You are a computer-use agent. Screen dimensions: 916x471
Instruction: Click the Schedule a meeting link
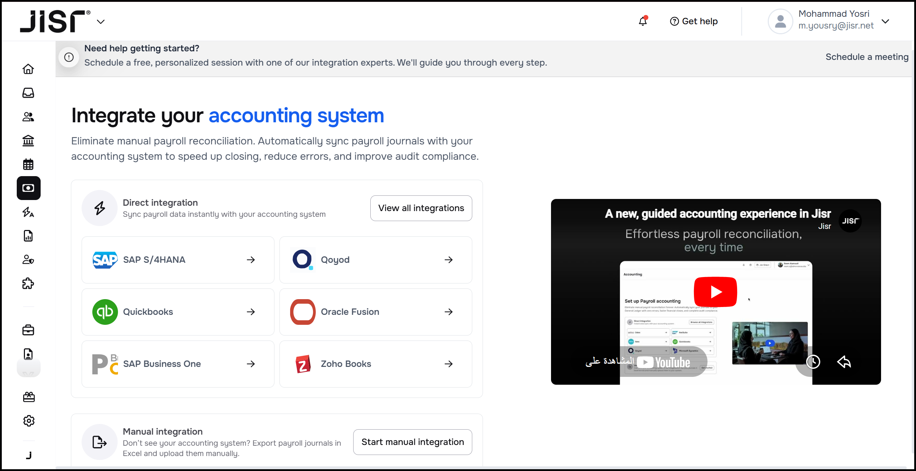[x=867, y=57]
